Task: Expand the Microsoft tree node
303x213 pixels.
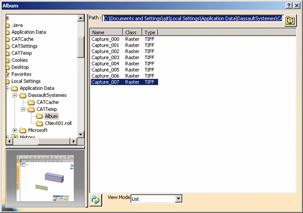Action: pyautogui.click(x=15, y=130)
